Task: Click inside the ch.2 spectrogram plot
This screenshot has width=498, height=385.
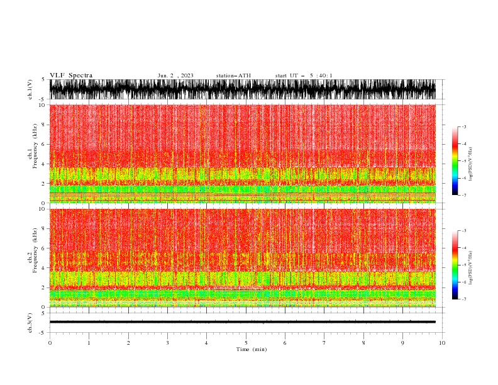Action: tap(243, 258)
